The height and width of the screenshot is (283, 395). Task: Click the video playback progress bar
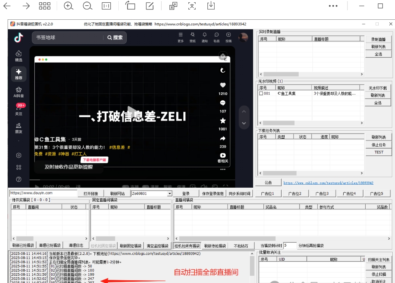(132, 180)
